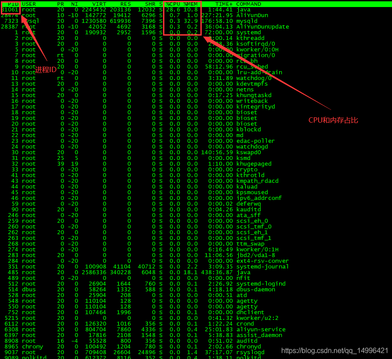
Task: Click the SHR column header
Action: click(150, 4)
